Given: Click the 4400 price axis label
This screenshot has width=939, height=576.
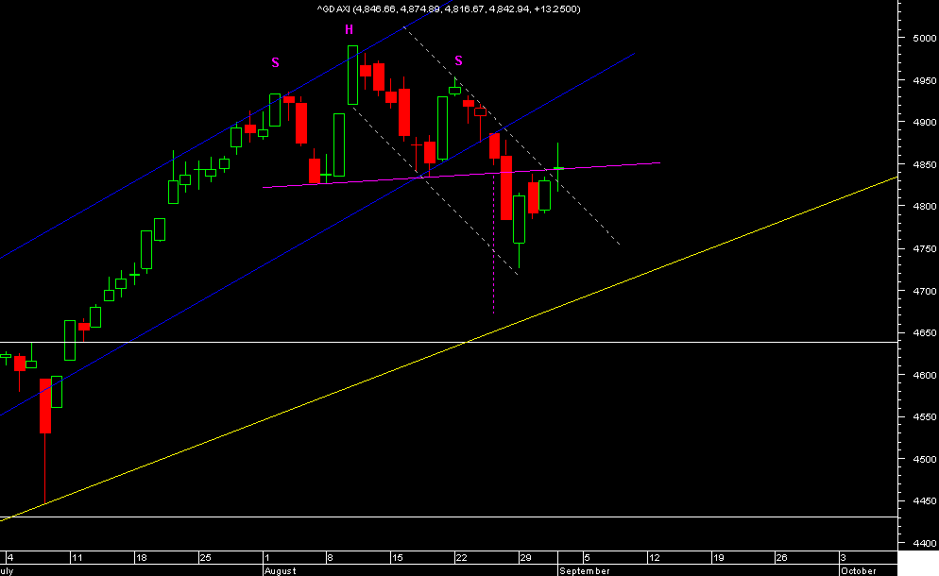Looking at the screenshot, I should 925,544.
